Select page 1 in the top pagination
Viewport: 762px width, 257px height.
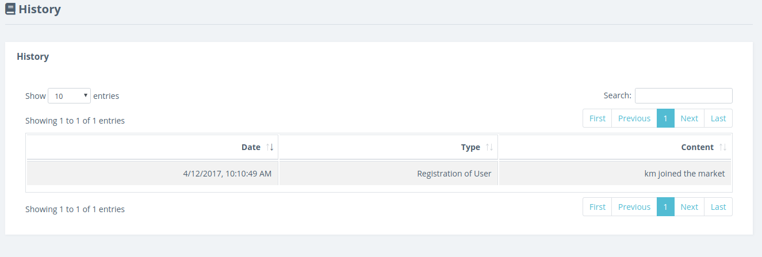pyautogui.click(x=665, y=118)
